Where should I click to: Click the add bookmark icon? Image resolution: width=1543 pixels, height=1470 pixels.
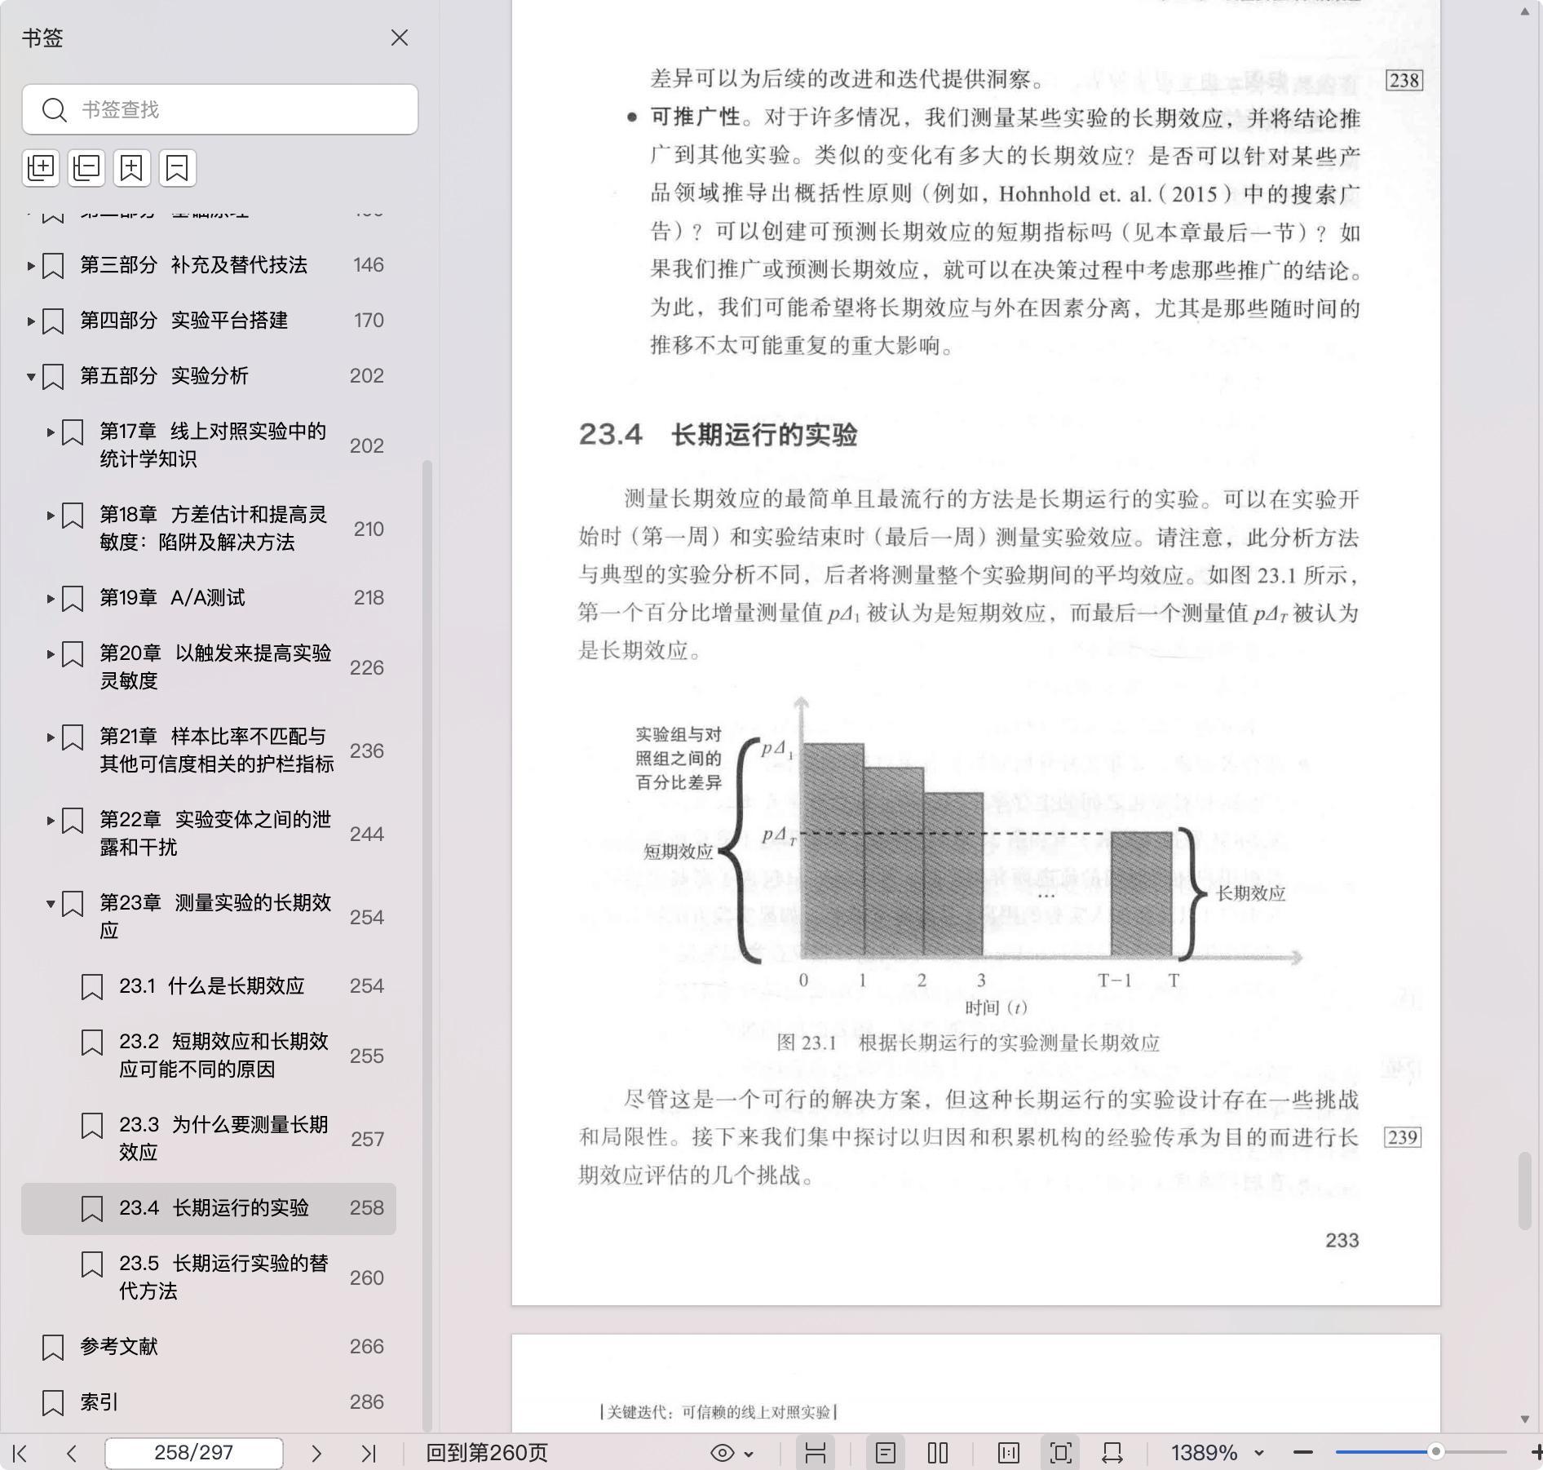tap(132, 168)
